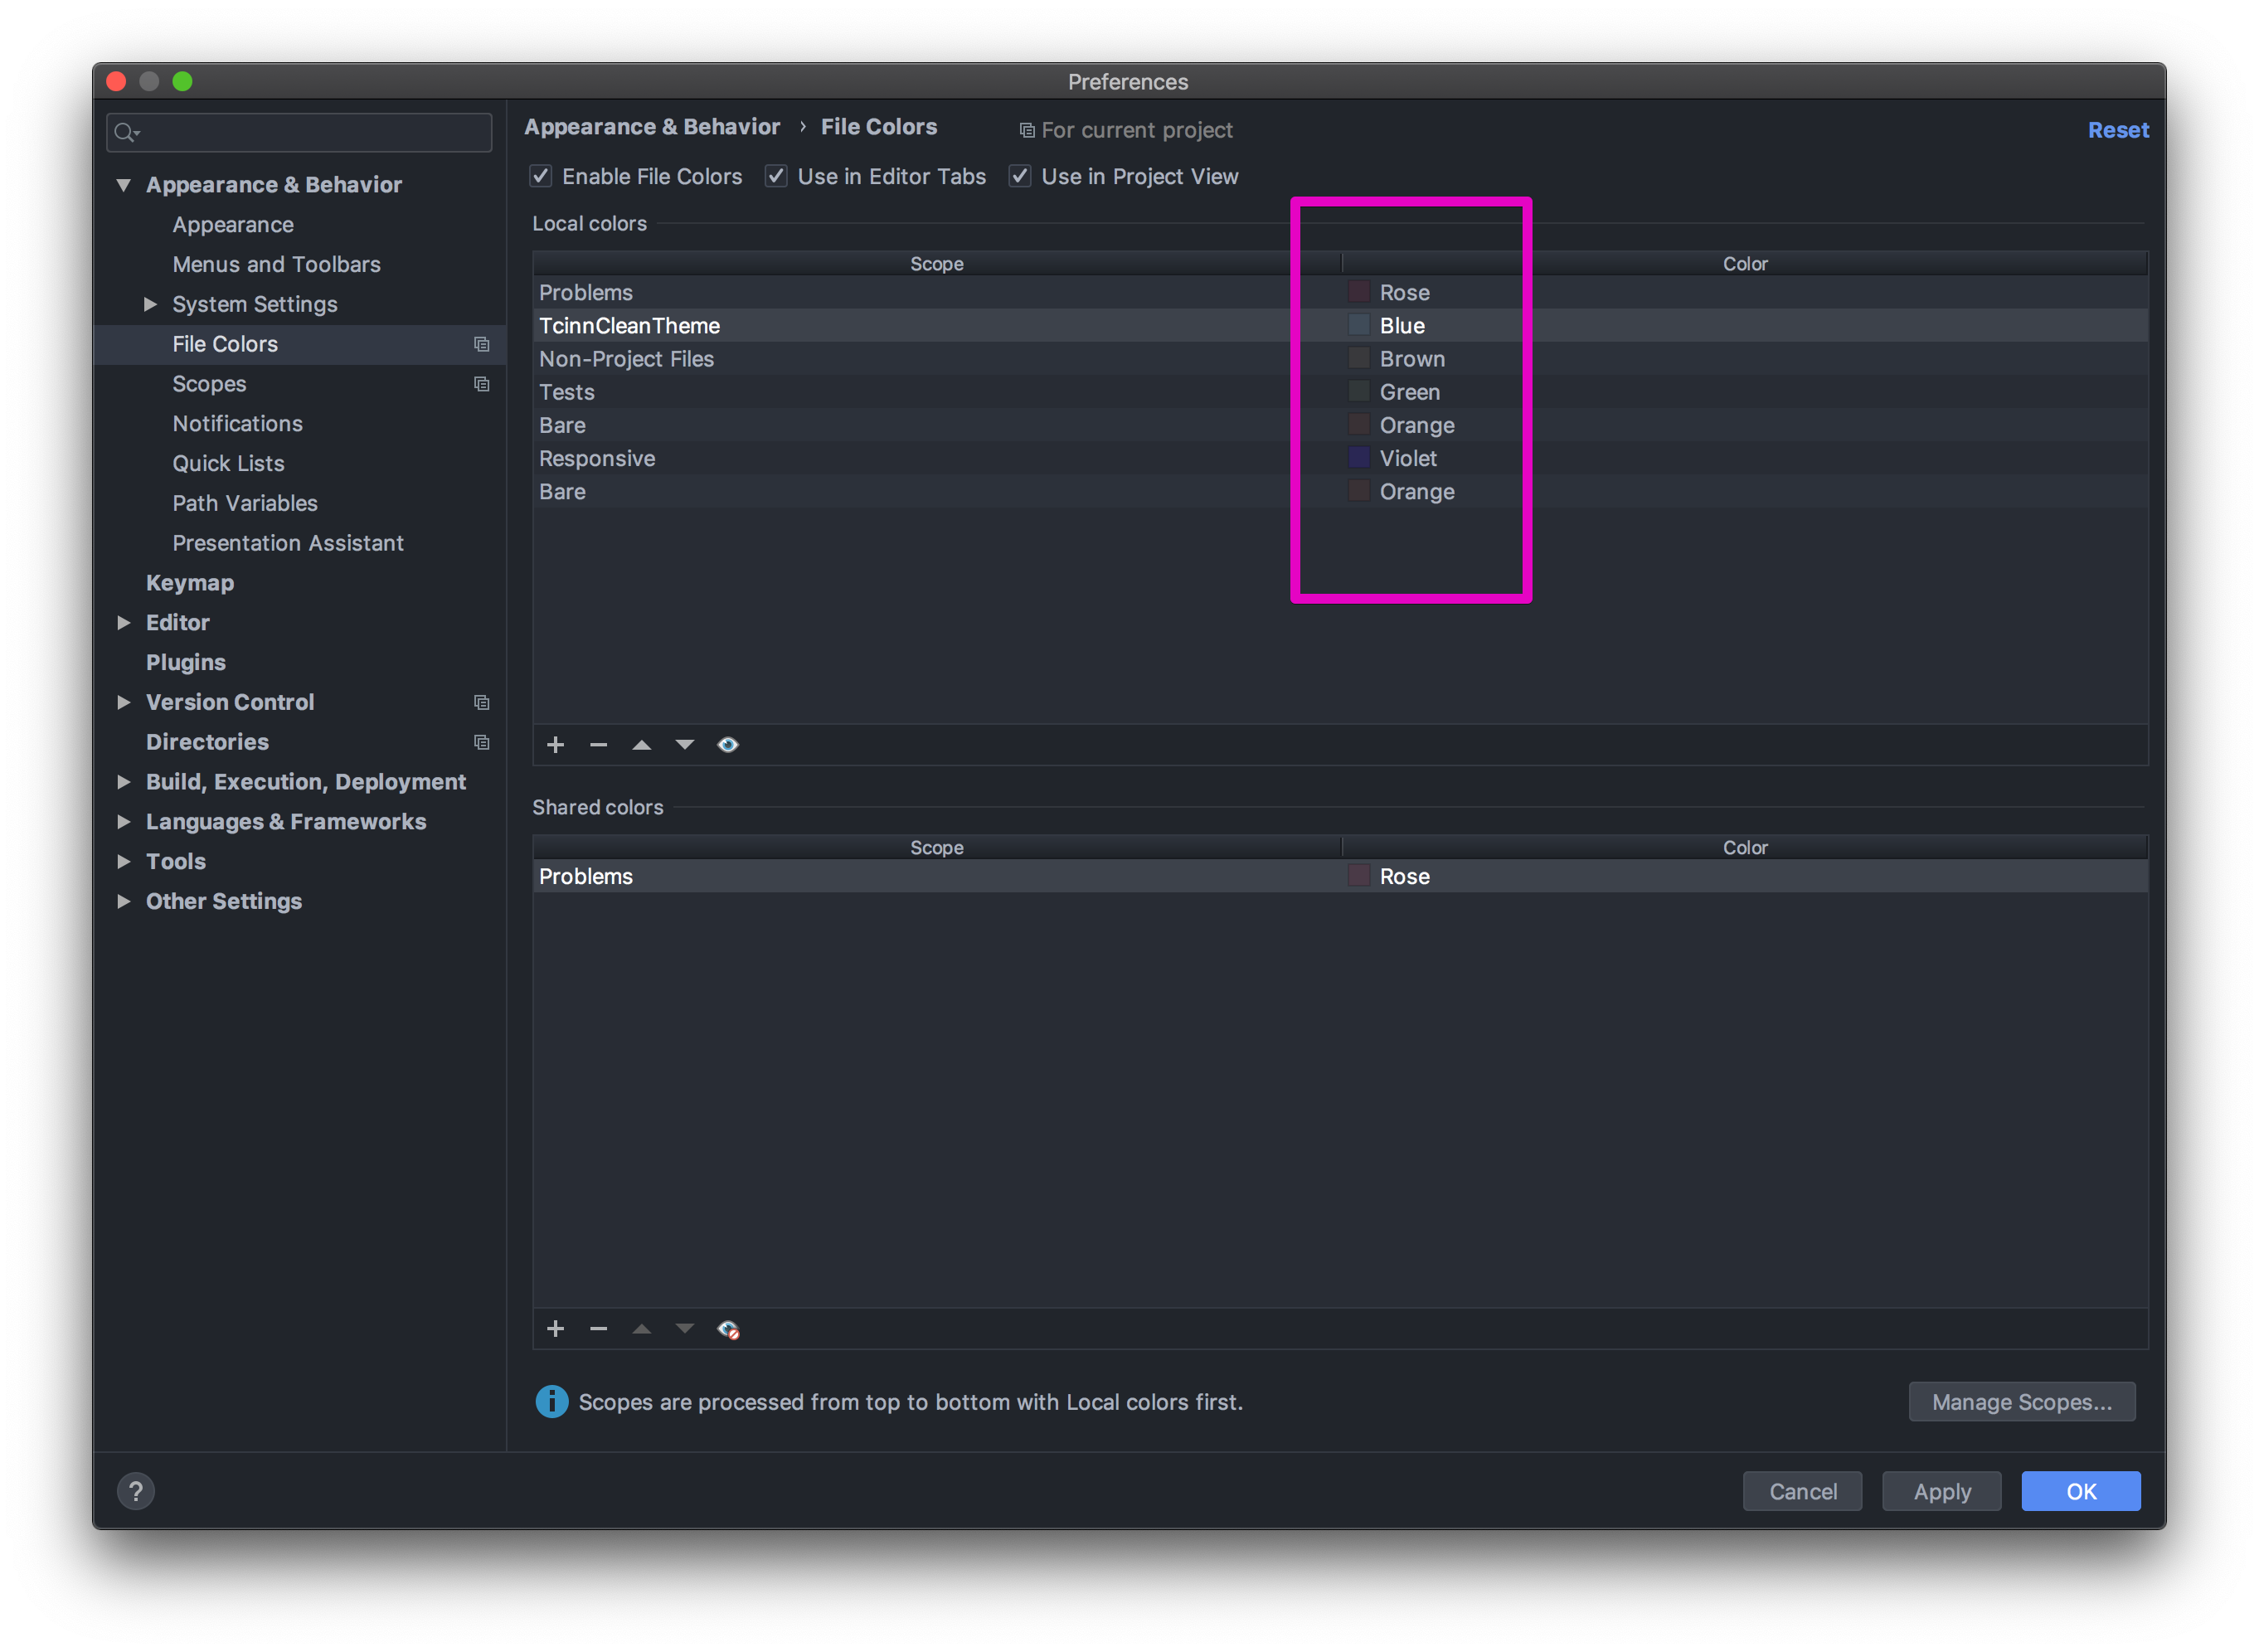Image resolution: width=2259 pixels, height=1652 pixels.
Task: Share the selected local color via eye icon
Action: tap(727, 744)
